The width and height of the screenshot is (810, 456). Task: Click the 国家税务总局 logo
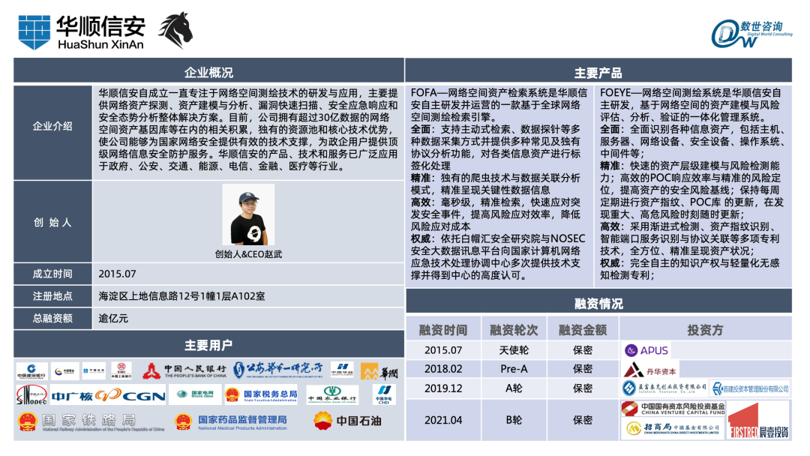[x=262, y=395]
